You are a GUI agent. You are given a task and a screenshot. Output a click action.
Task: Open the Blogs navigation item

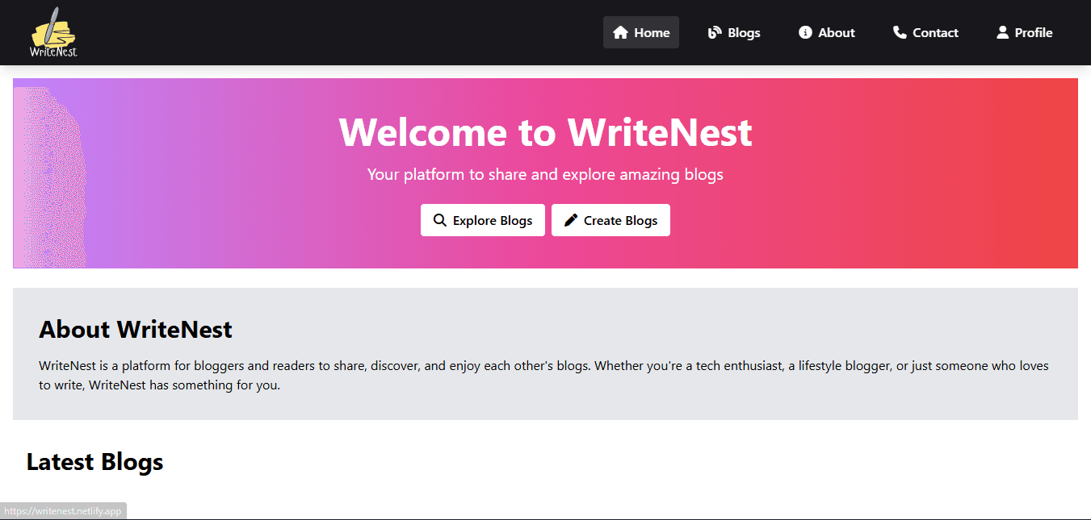click(x=734, y=32)
